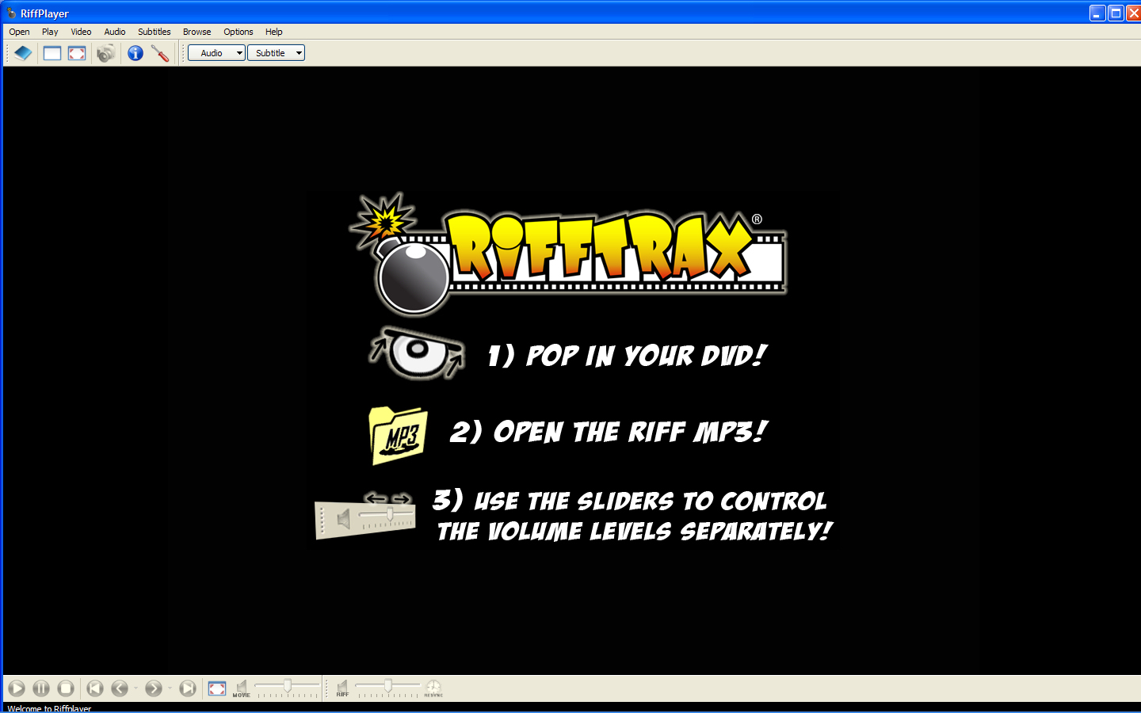The height and width of the screenshot is (713, 1141).
Task: Jump to previous chapter button
Action: (x=95, y=688)
